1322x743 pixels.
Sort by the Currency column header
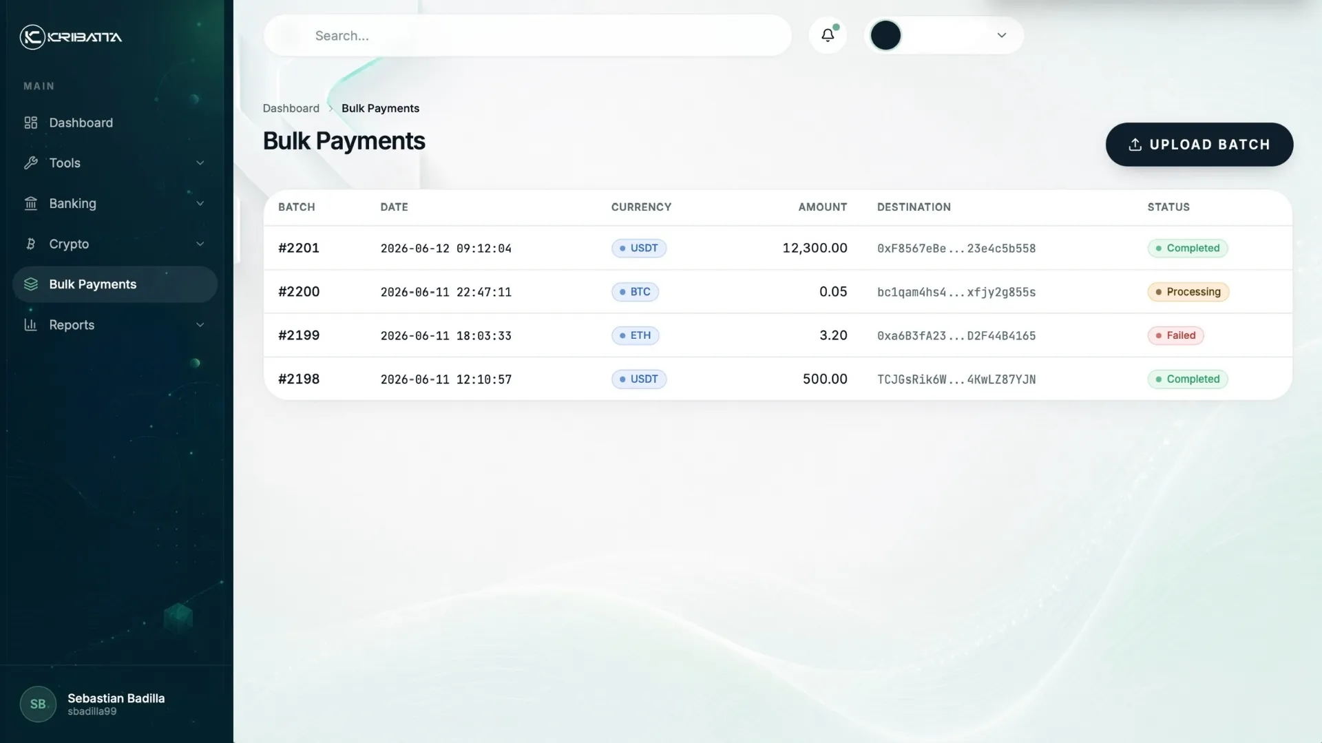(641, 207)
